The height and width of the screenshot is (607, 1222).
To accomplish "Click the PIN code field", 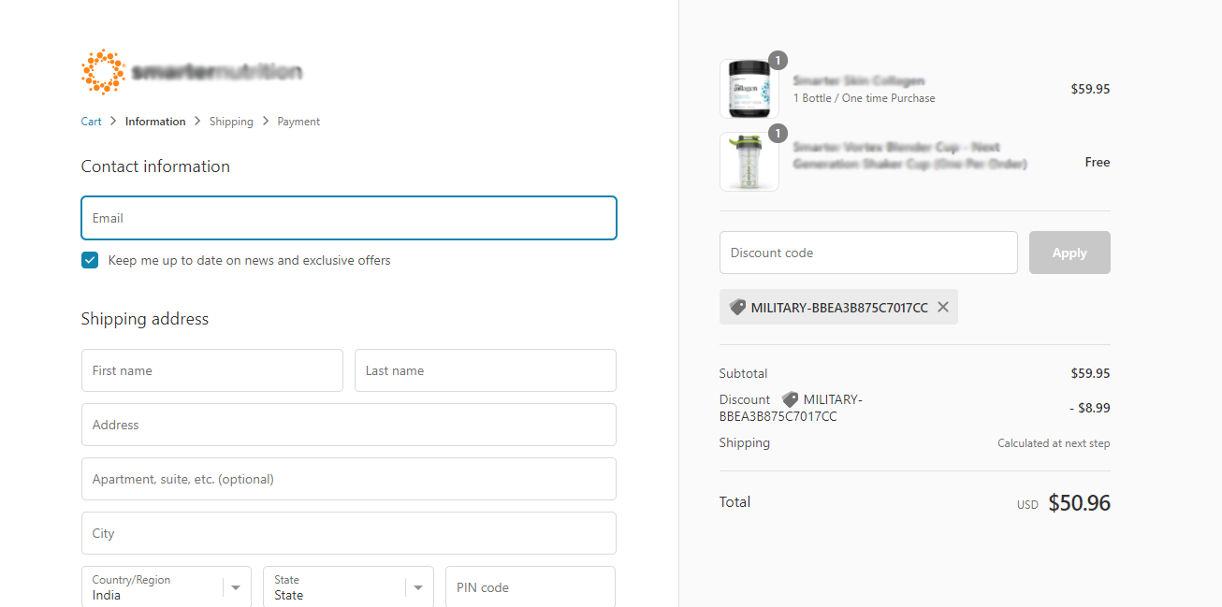I will (x=530, y=587).
